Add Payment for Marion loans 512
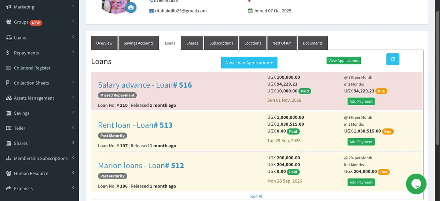The width and height of the screenshot is (440, 201). pos(361,182)
